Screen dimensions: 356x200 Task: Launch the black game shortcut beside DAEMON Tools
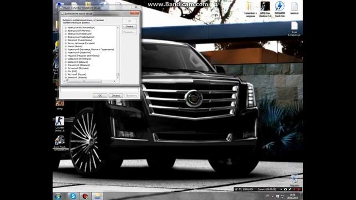pos(265,9)
